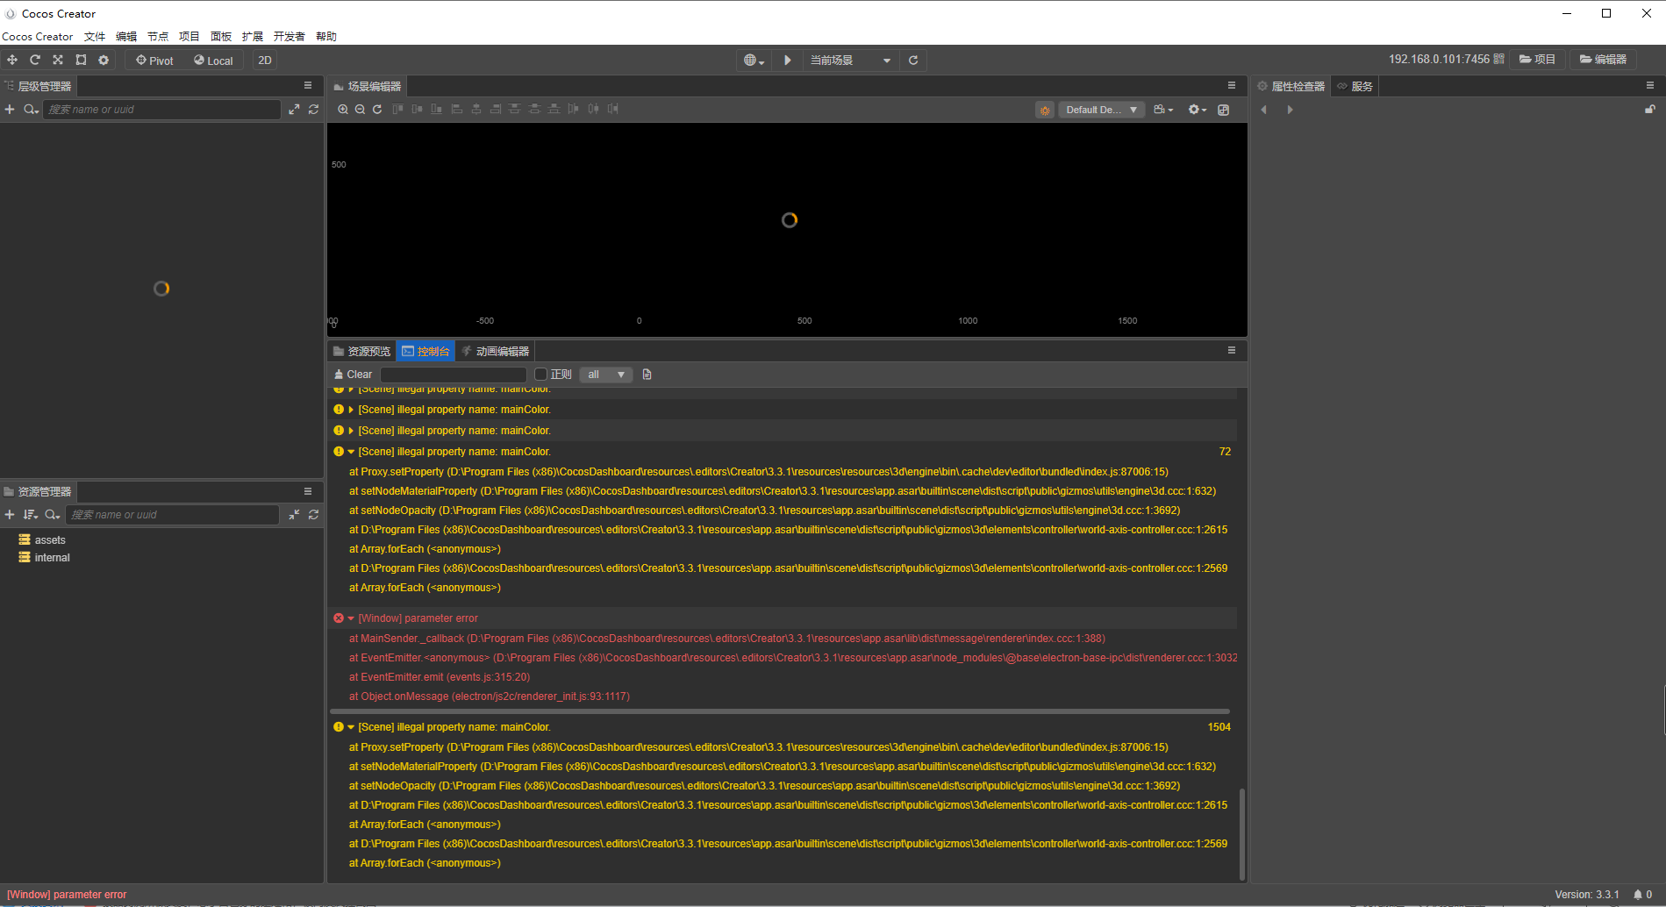Select the move transform tool
The height and width of the screenshot is (907, 1666).
12,60
